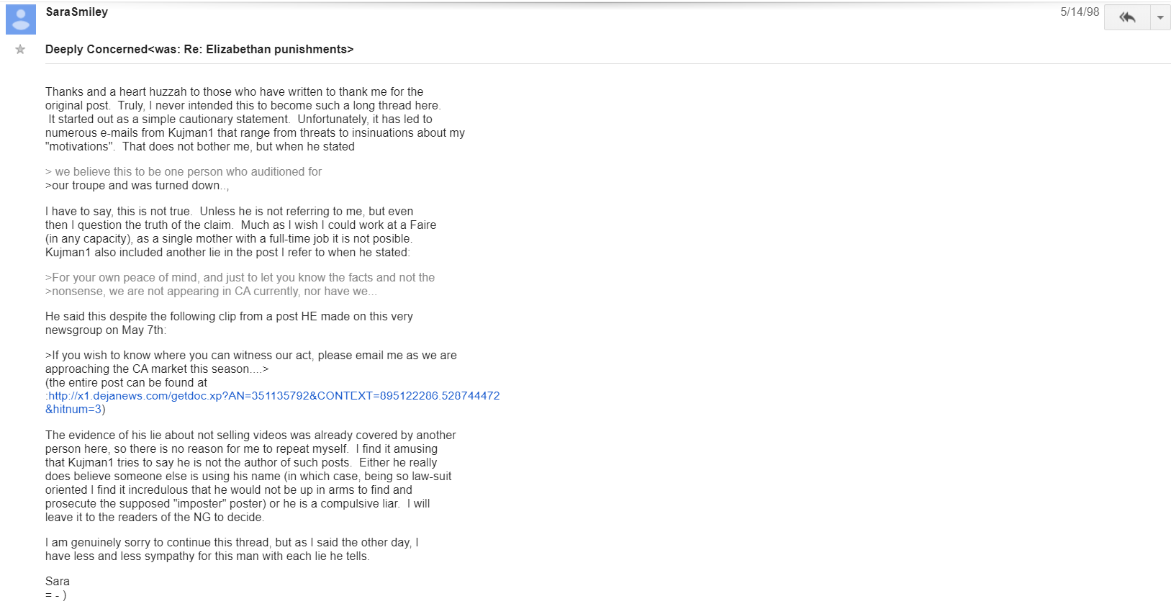Viewport: 1171px width, 609px height.
Task: Click the SaraSmiley profile avatar icon
Action: tap(21, 19)
